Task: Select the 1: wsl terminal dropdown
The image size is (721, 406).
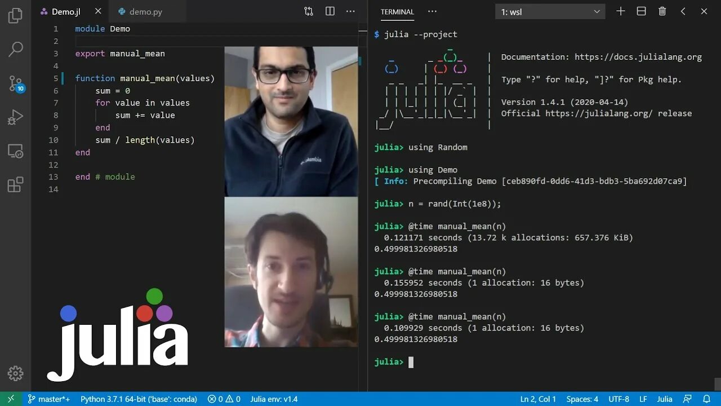Action: pyautogui.click(x=550, y=12)
